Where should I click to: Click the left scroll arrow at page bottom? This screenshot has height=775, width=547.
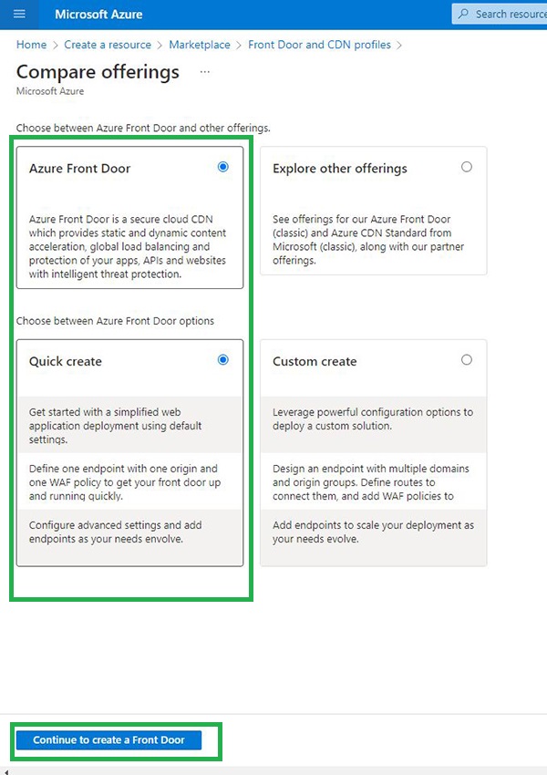(x=5, y=770)
